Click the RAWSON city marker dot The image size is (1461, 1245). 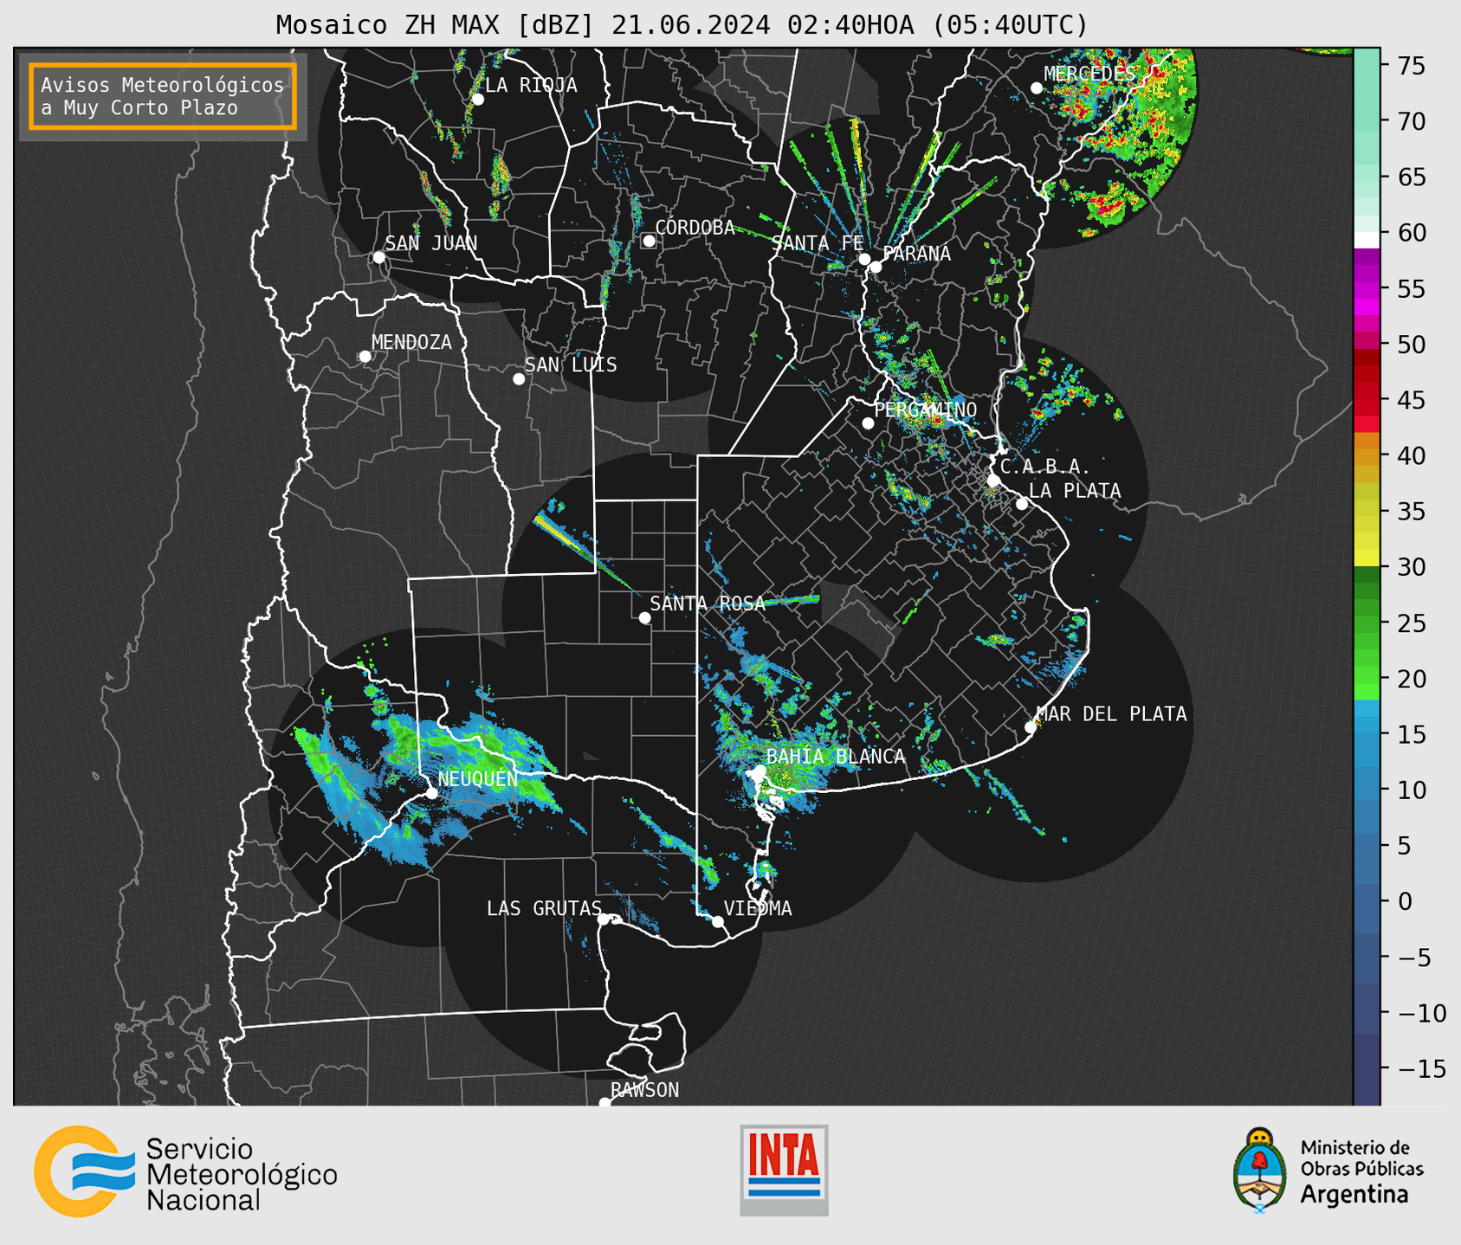[604, 1102]
